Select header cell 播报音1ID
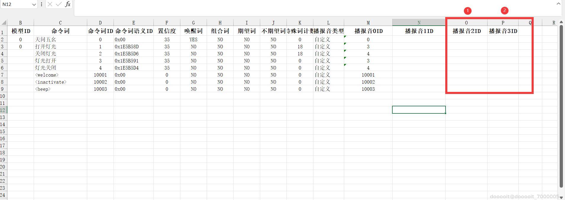The height and width of the screenshot is (200, 565). 419,31
